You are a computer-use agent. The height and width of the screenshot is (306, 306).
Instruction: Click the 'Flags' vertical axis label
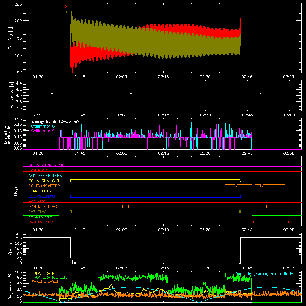16,191
